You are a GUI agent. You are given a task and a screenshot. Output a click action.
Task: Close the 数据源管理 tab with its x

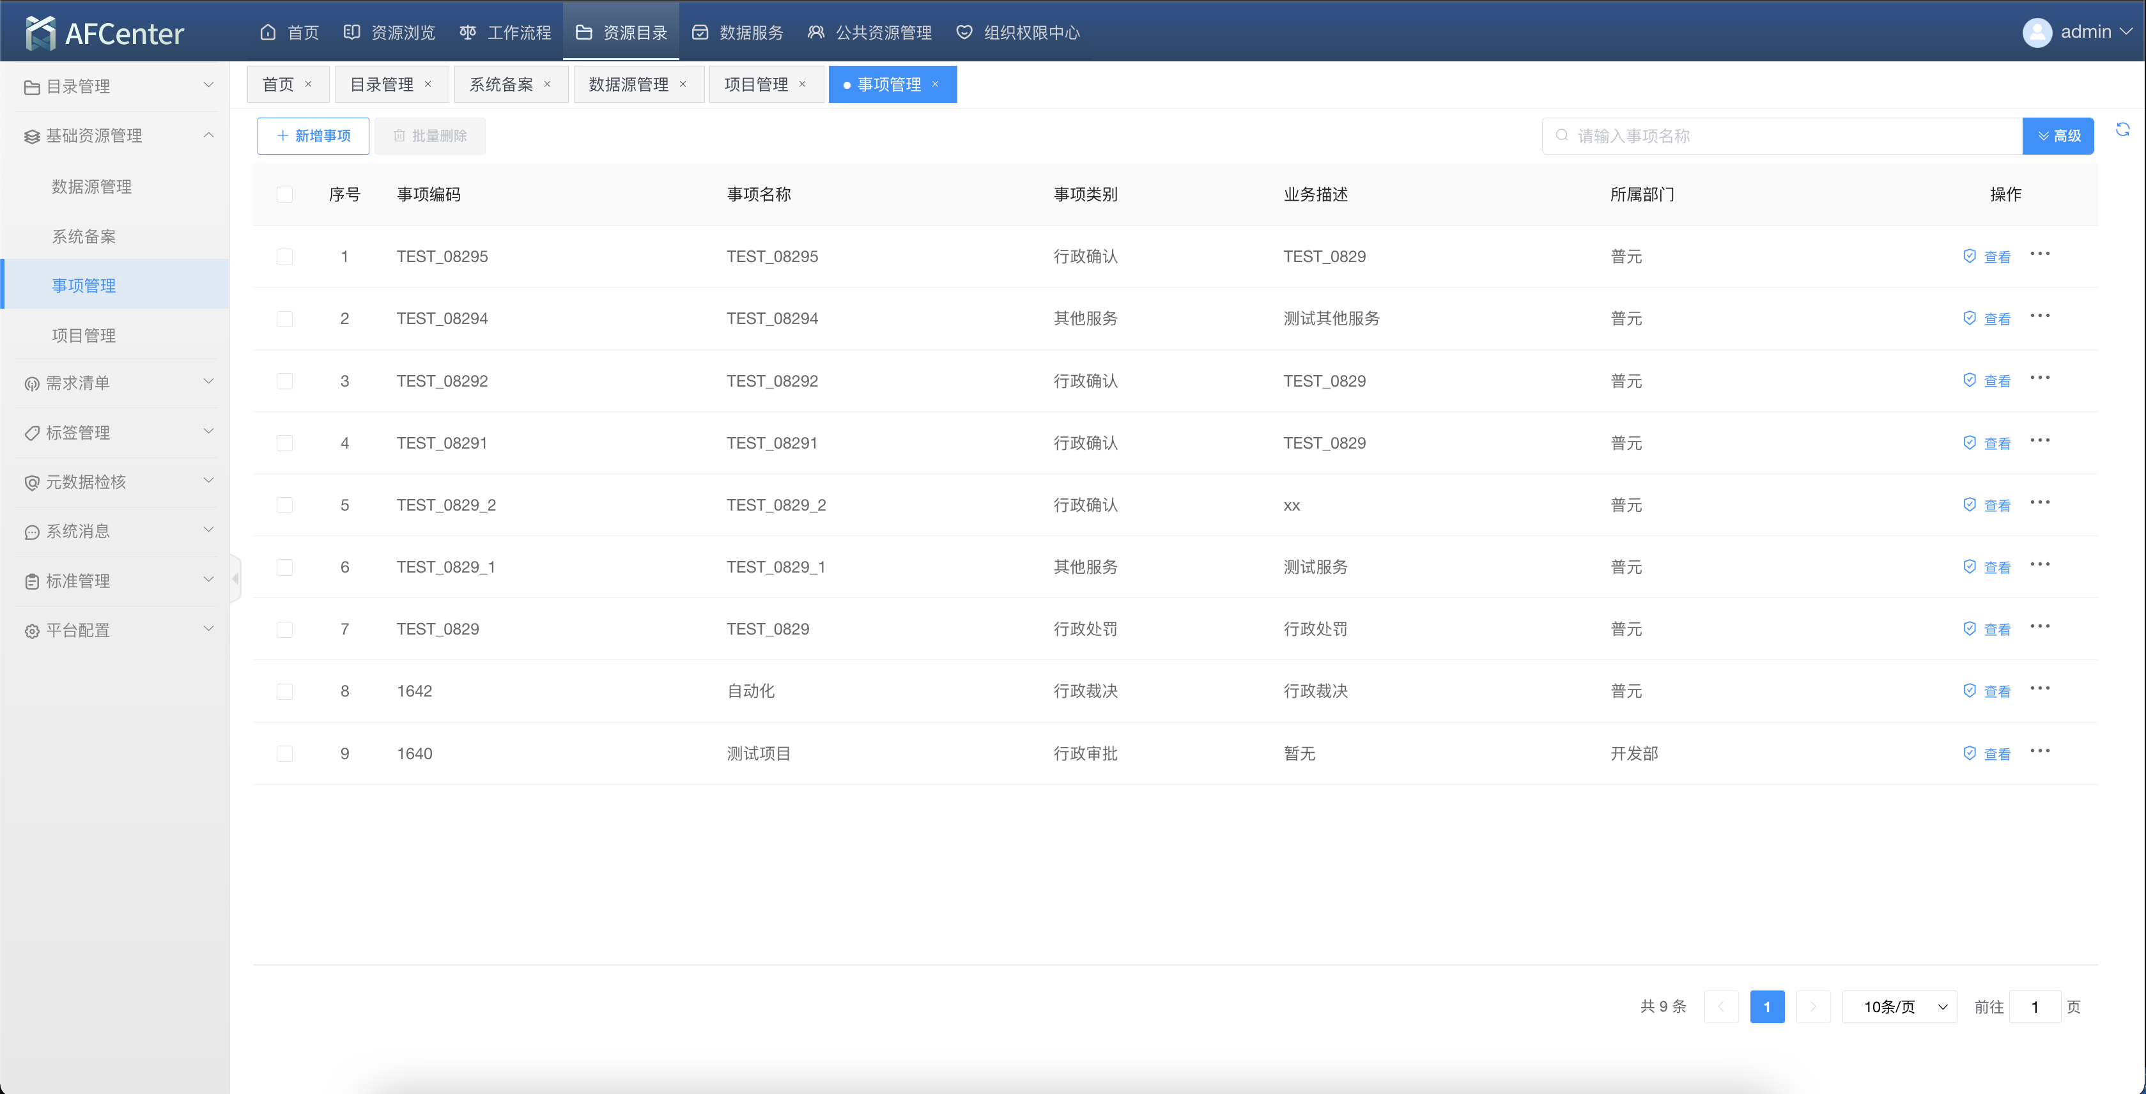point(683,84)
